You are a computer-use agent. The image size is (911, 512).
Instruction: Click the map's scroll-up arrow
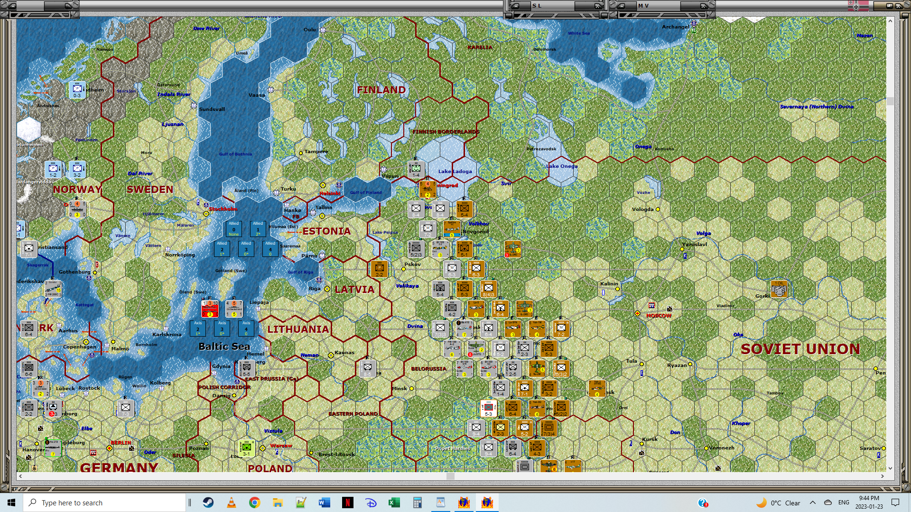(x=890, y=21)
